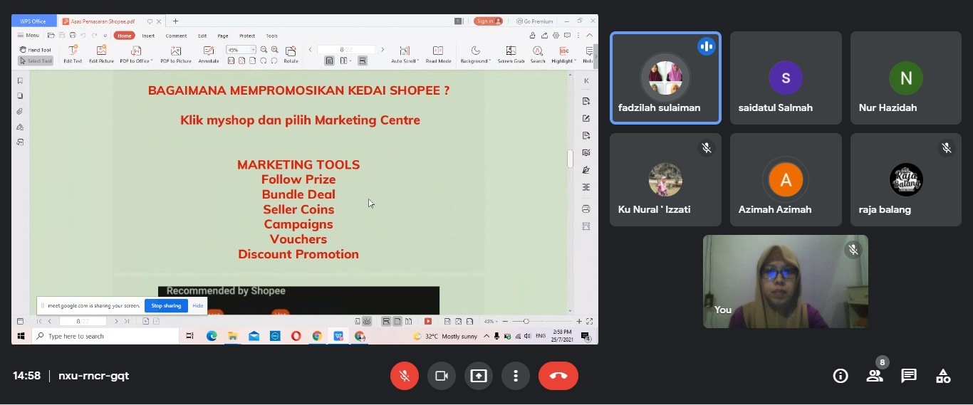This screenshot has width=973, height=405.
Task: Toggle present screen button in Meet
Action: 479,376
